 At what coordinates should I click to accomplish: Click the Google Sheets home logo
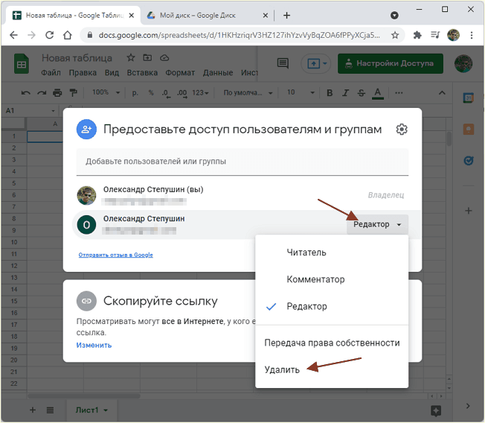(x=22, y=63)
